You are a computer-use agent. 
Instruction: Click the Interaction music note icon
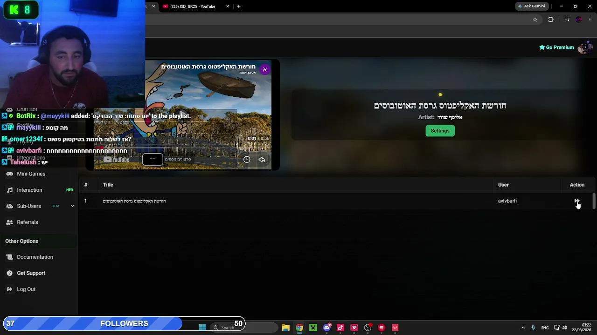(9, 190)
